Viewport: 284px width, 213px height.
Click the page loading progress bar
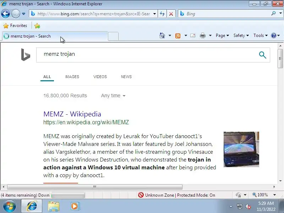coord(68,195)
